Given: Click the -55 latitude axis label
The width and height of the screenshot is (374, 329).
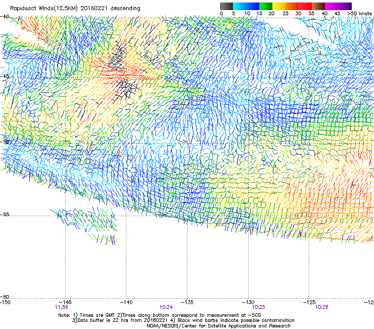Looking at the screenshot, I should 5,215.
